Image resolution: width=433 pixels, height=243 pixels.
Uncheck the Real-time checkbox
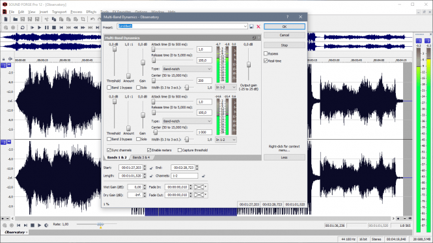point(266,61)
